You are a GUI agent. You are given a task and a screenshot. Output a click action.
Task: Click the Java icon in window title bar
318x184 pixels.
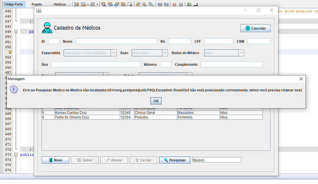(39, 10)
